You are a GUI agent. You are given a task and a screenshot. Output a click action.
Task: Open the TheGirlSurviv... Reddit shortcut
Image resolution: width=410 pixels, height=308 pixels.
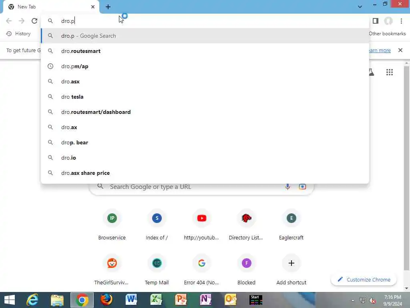112,270
